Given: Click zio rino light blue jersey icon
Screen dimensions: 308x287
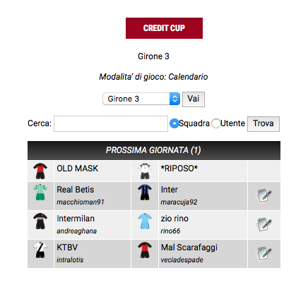Looking at the screenshot, I should click(145, 221).
